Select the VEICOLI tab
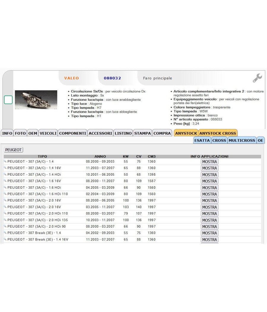This screenshot has width=267, height=312. [x=48, y=133]
